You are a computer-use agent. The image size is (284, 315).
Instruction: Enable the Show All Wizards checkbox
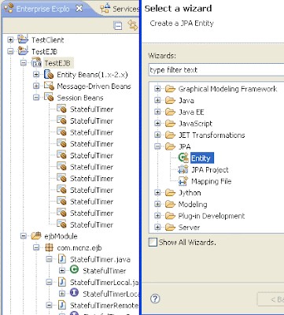153,242
